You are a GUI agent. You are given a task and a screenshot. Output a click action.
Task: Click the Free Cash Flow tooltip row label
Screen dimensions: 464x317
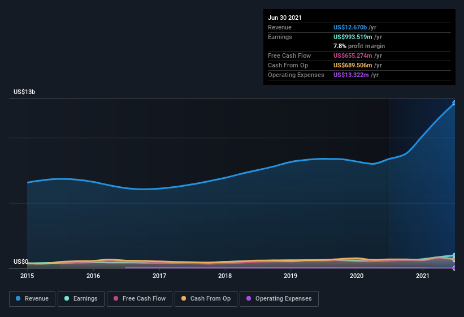coord(289,55)
